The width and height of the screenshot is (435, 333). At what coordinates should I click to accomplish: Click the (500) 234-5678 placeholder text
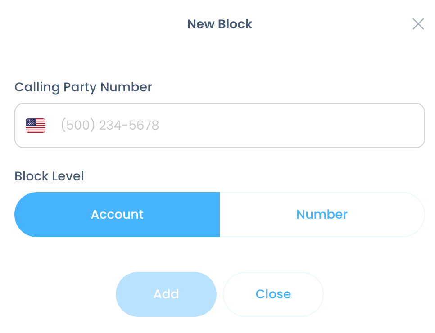pos(110,125)
